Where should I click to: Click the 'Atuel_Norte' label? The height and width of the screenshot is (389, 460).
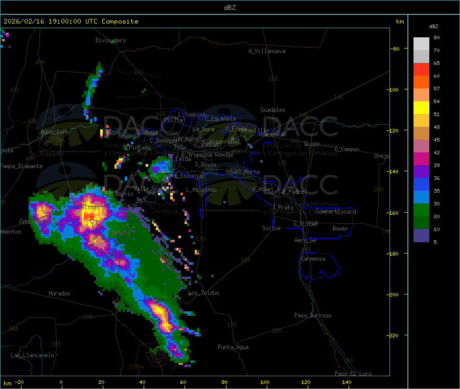pos(243,172)
